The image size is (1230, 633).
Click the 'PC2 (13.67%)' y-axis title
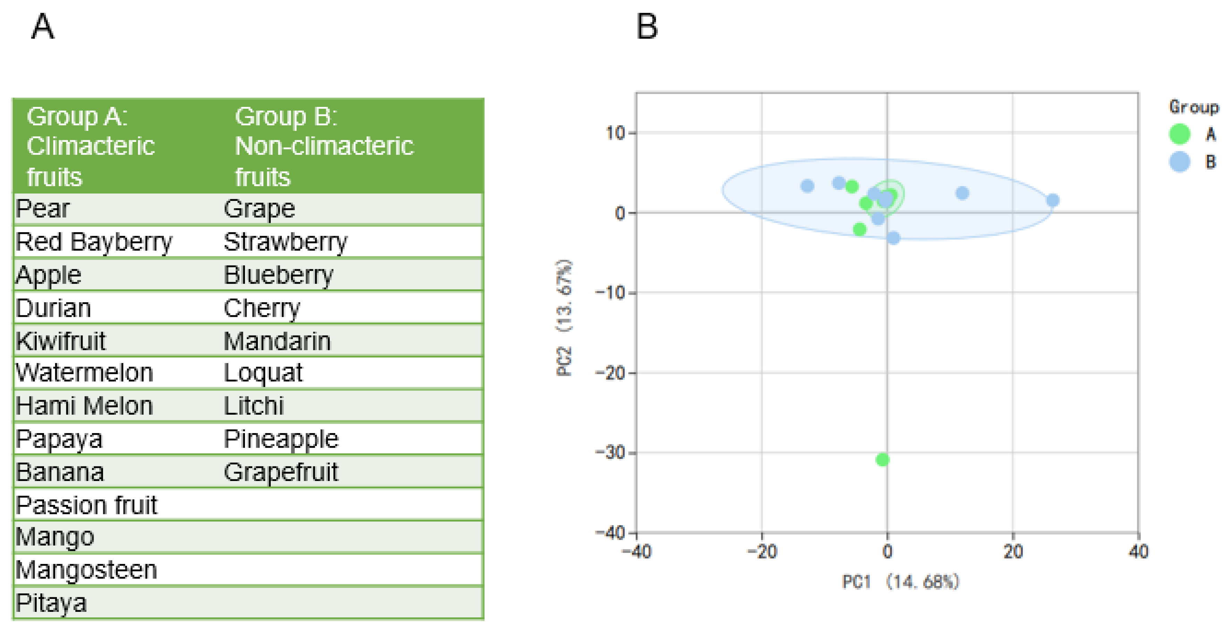coord(564,318)
